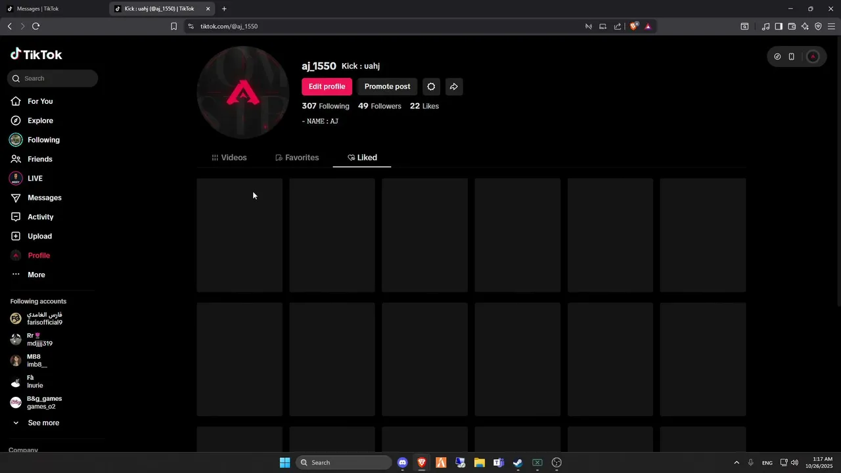The width and height of the screenshot is (841, 473).
Task: Close the active TikTok browser tab
Action: (x=208, y=9)
